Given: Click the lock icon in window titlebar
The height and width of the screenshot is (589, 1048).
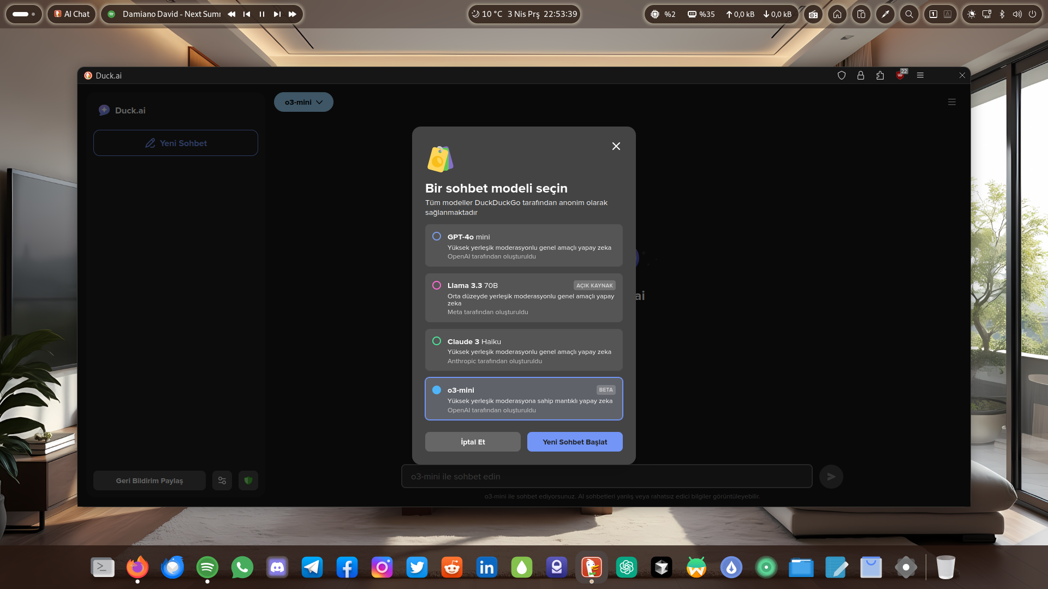Looking at the screenshot, I should pos(861,75).
